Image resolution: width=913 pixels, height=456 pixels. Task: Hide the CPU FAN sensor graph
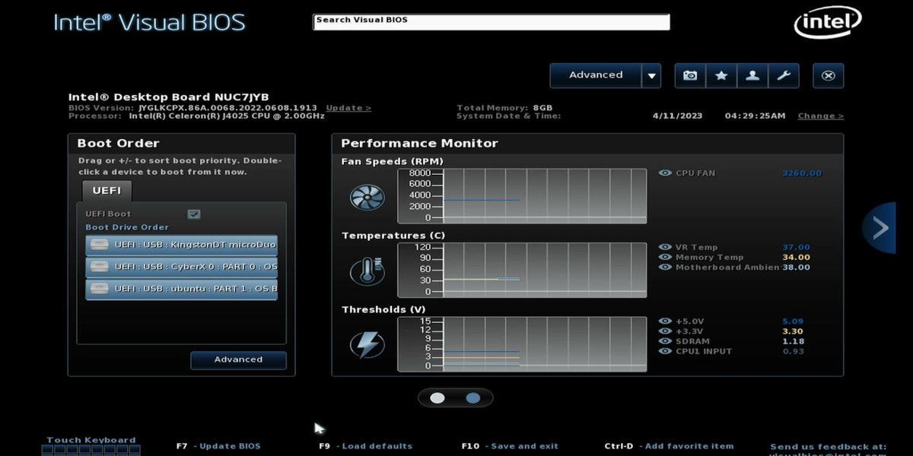pyautogui.click(x=664, y=173)
